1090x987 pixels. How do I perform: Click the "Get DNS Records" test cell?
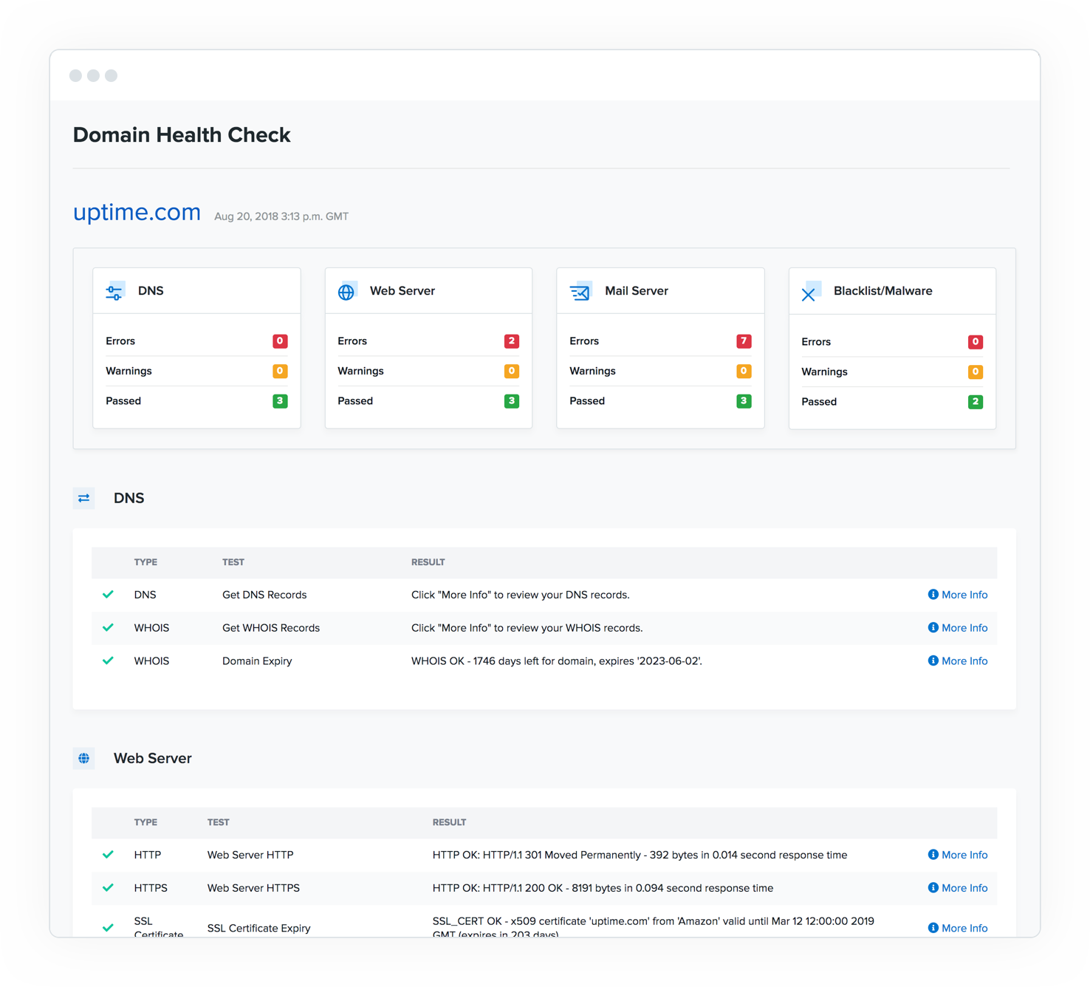pos(264,595)
